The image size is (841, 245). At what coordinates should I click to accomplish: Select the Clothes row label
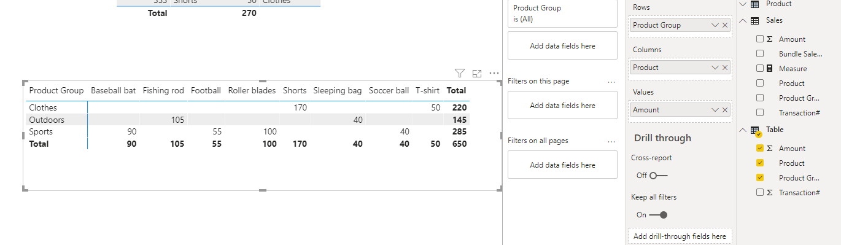coord(42,107)
